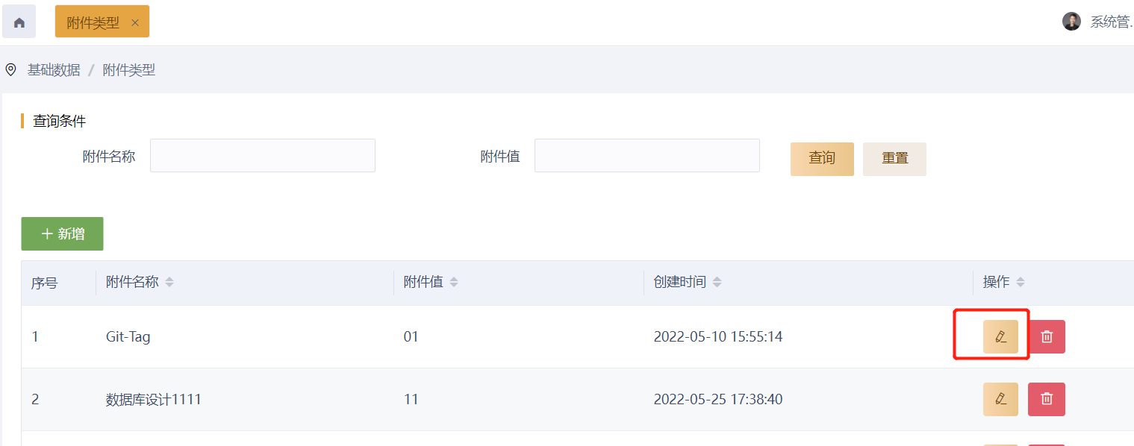The height and width of the screenshot is (446, 1134).
Task: Sort by 操作 column
Action: (x=1021, y=283)
